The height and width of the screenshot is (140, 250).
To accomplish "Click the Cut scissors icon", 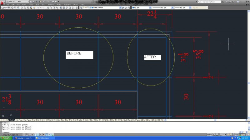I will (22, 7).
